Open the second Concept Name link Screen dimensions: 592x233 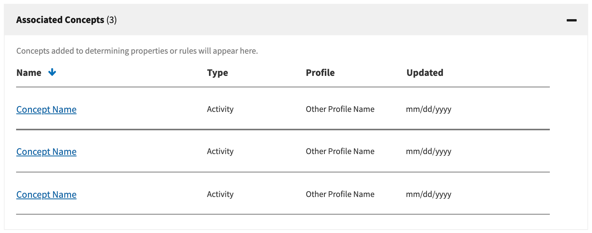pos(46,152)
